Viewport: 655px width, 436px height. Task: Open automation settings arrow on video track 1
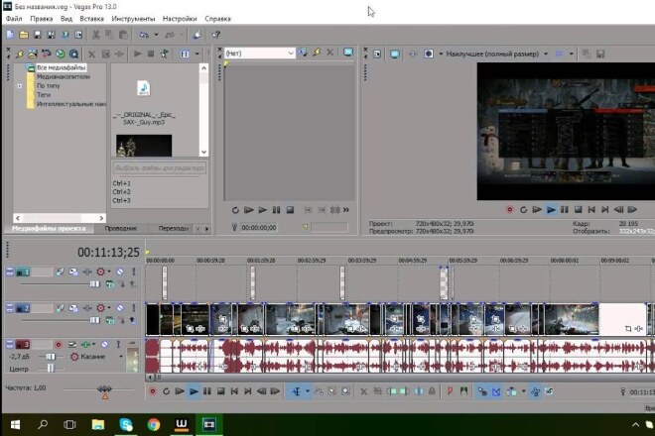[x=109, y=272]
